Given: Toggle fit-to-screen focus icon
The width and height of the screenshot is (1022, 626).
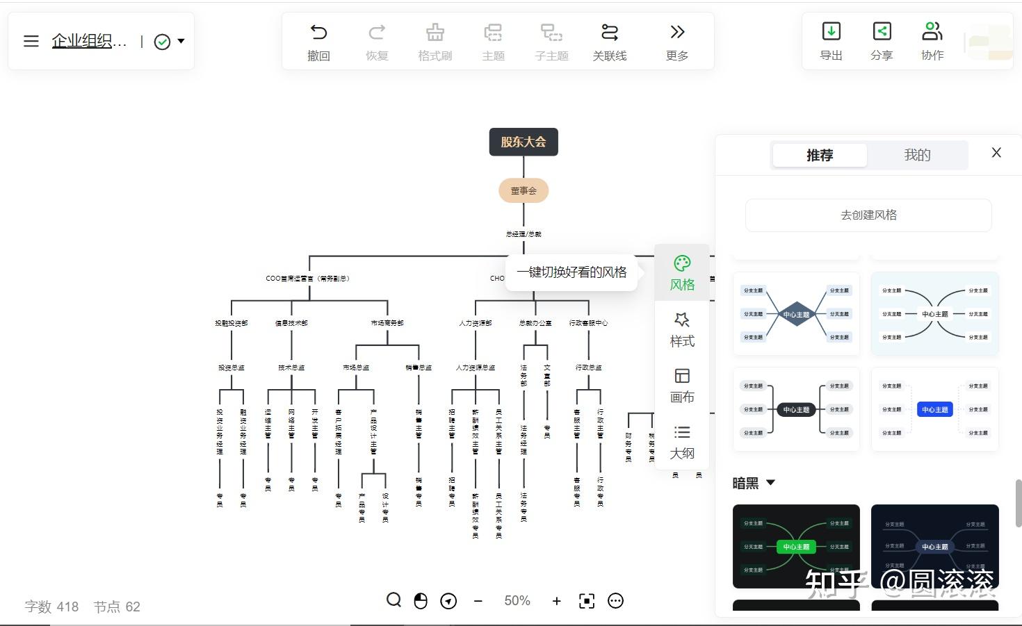Looking at the screenshot, I should click(x=587, y=601).
